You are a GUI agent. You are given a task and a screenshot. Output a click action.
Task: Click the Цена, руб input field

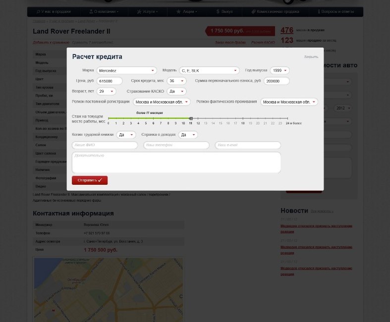[110, 81]
